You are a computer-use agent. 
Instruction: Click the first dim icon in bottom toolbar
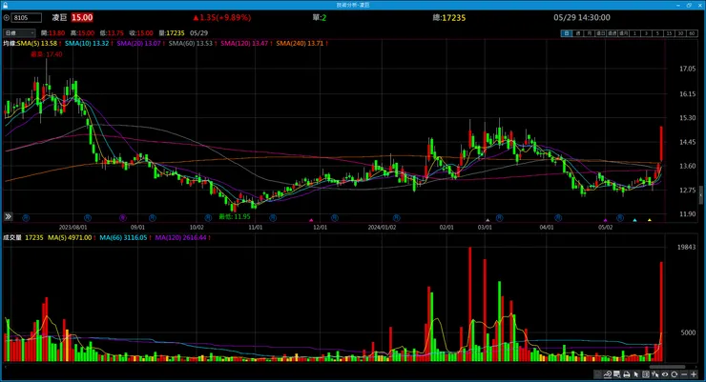597,374
